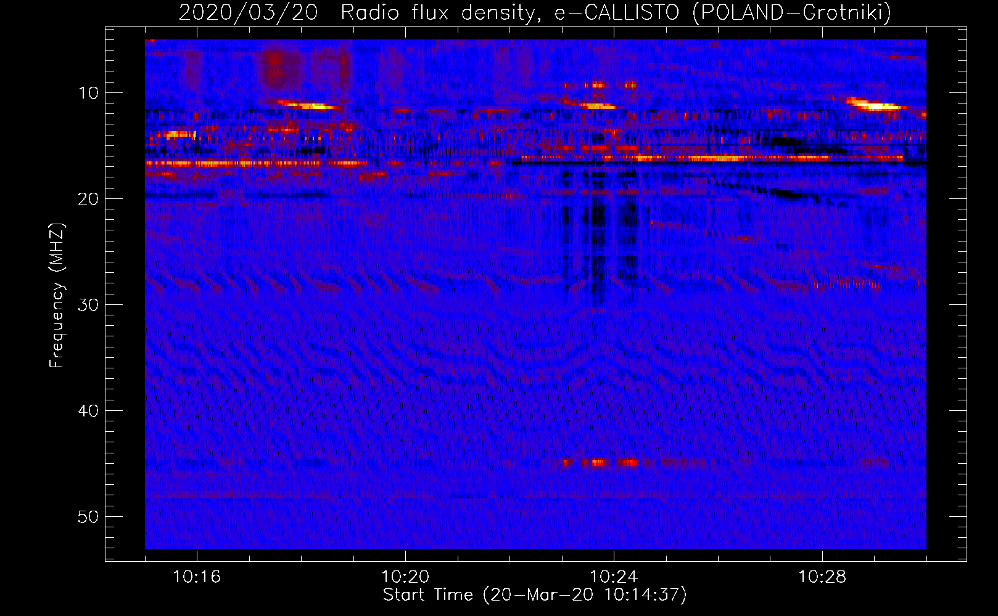Click the '40' frequency tick label
Screen dimensions: 998x616
tap(89, 411)
